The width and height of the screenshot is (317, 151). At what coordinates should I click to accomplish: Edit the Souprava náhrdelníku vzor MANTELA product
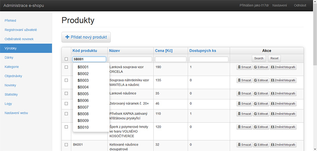click(x=261, y=80)
